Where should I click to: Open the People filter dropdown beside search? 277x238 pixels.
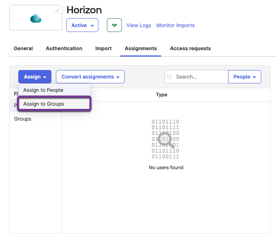click(x=245, y=77)
